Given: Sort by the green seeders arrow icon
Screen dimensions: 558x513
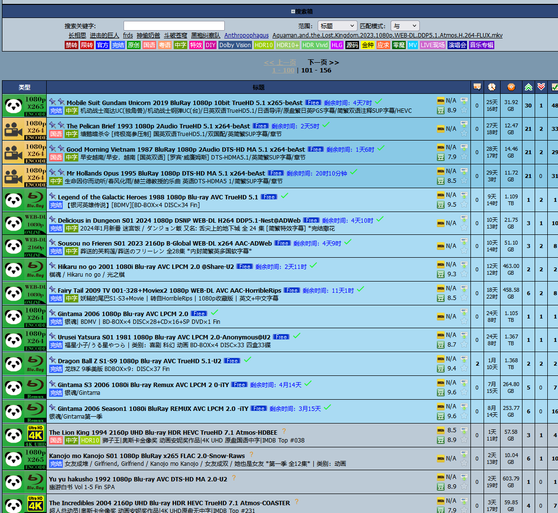Looking at the screenshot, I should (x=528, y=87).
